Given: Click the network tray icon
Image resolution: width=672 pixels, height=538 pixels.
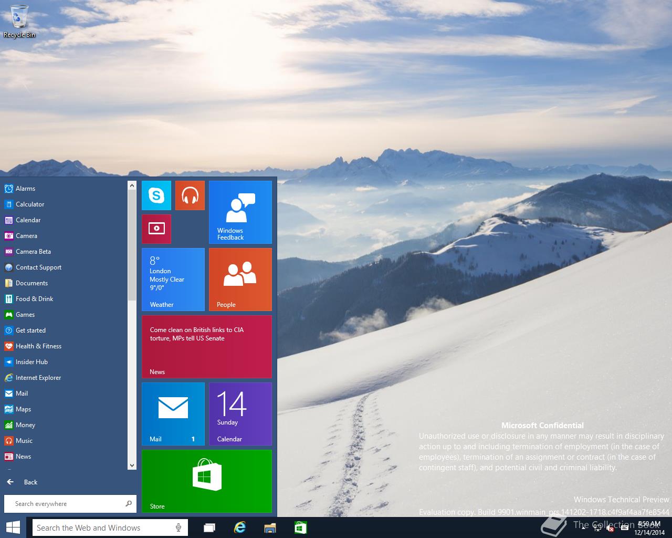Looking at the screenshot, I should click(597, 528).
